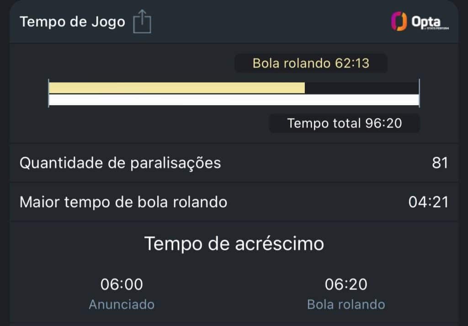Click the 06:20 added time value

tap(346, 284)
